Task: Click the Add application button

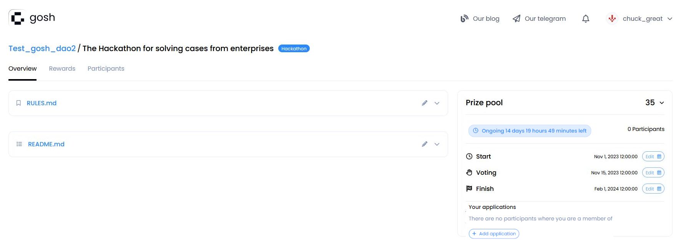Action: coord(494,233)
